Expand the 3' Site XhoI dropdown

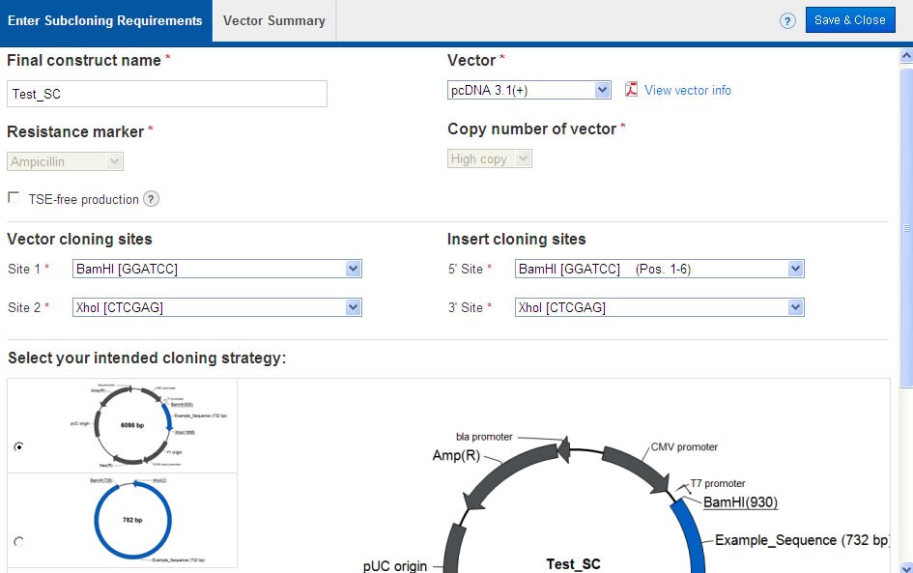(x=659, y=307)
